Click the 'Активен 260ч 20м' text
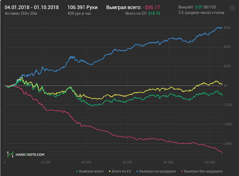The image size is (239, 176). pos(21,13)
